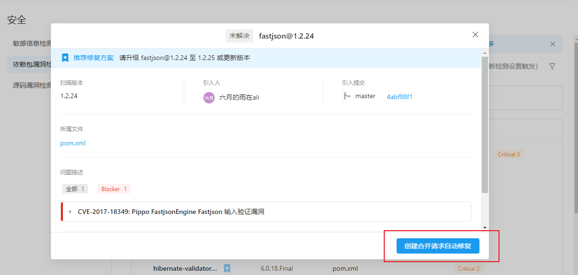Screen dimensions: 578x275
Task: Click the 6.0.18.Final version cell
Action: [x=277, y=269]
